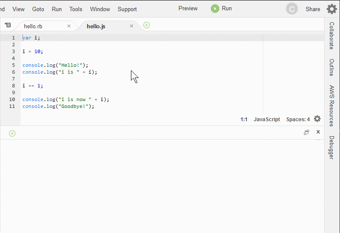This screenshot has height=233, width=340.
Task: Click the Share button
Action: point(313,9)
